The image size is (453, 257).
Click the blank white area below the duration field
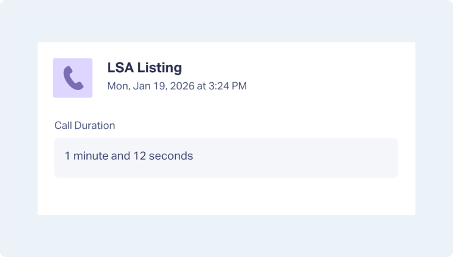[226, 197]
